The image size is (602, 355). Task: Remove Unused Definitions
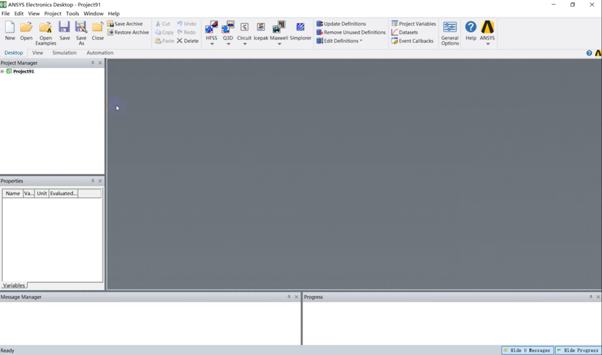coord(351,32)
